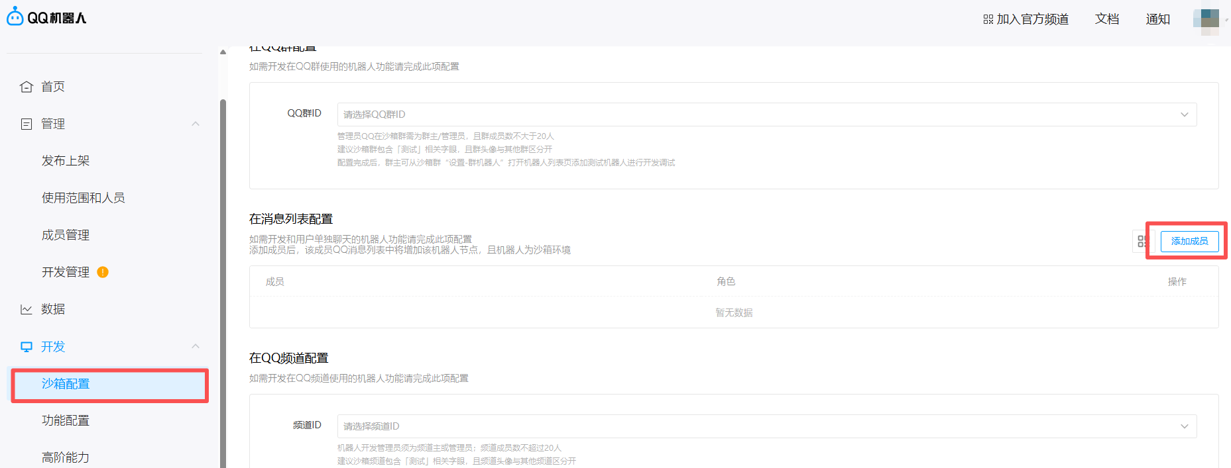The height and width of the screenshot is (468, 1231).
Task: Click the QQ机器人 logo
Action: (46, 17)
